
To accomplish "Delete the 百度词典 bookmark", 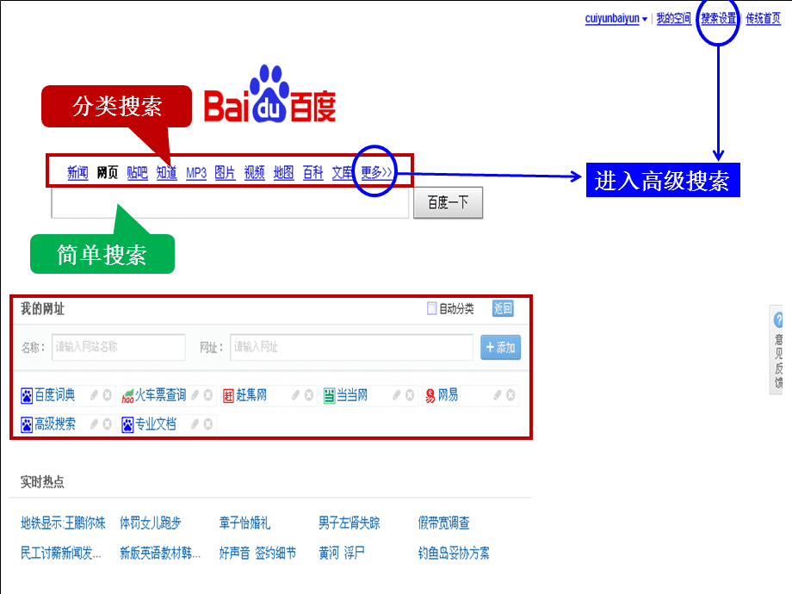I will (107, 395).
